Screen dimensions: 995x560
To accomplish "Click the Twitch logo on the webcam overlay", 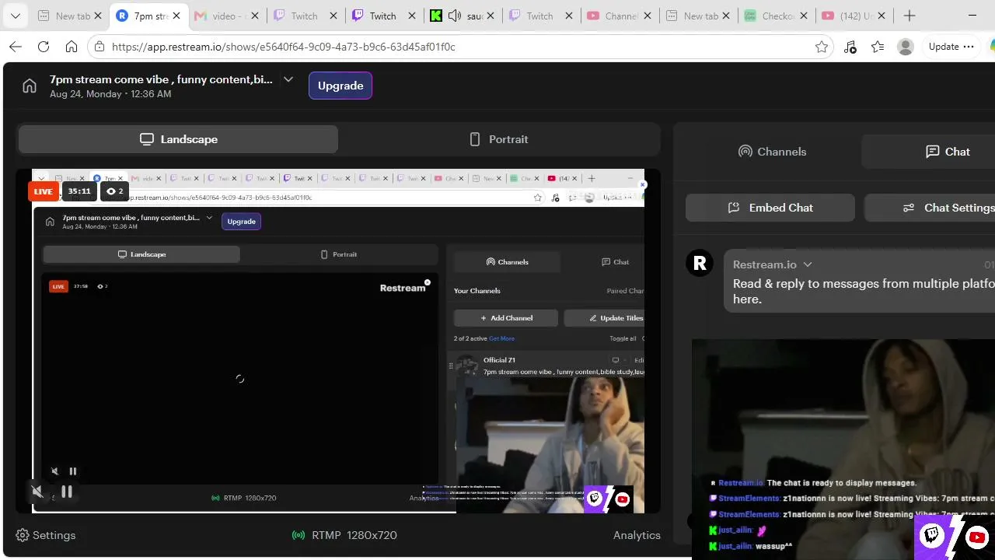I will pos(931,535).
